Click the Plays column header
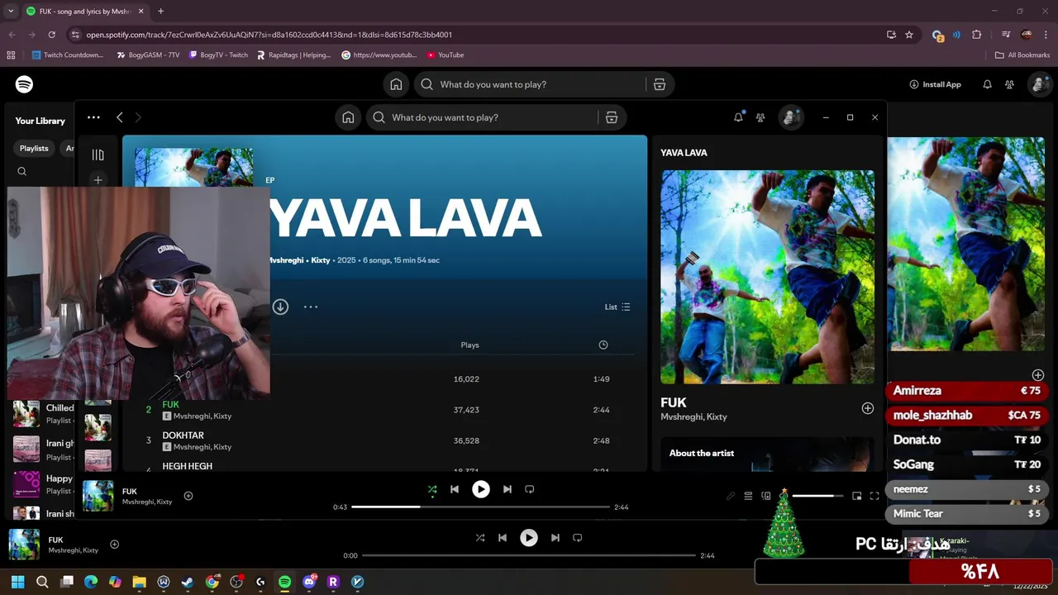Screen dimensions: 1058x595 (469, 345)
